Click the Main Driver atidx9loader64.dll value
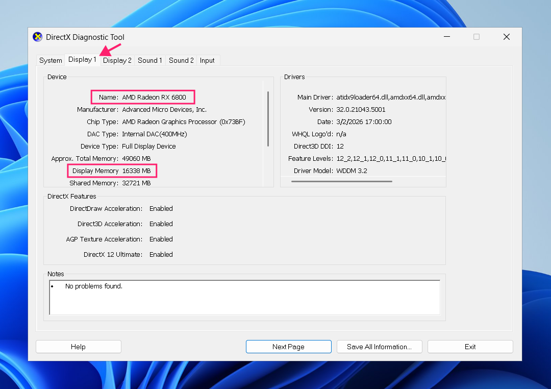 pos(391,98)
